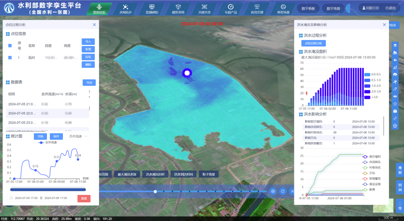
Task: Switch to the 洪水到达时间 map tab
Action: [183, 174]
